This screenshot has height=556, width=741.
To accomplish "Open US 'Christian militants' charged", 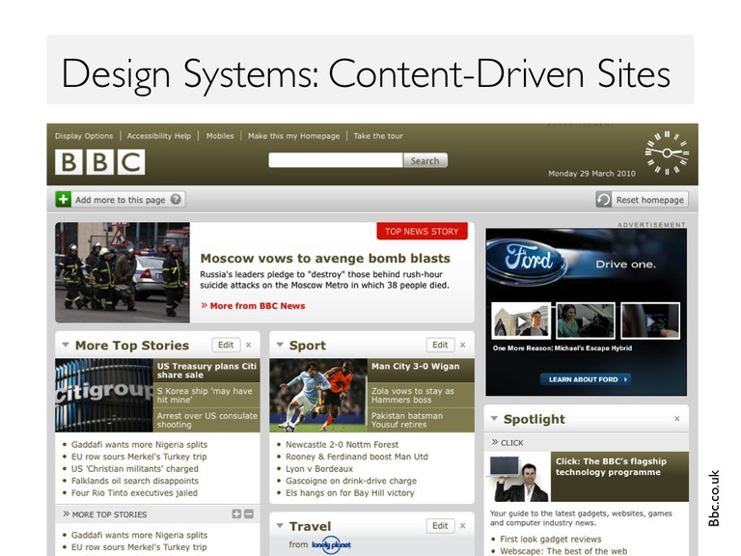I will pyautogui.click(x=135, y=468).
